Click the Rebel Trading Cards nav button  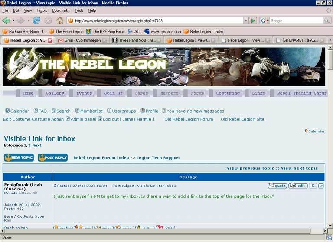click(302, 93)
